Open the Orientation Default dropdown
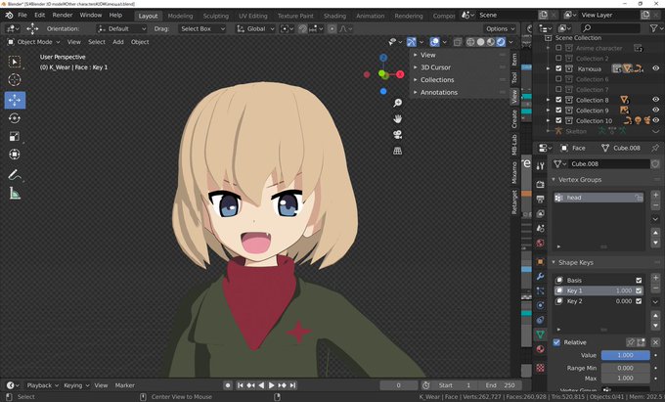665x402 pixels. [121, 28]
